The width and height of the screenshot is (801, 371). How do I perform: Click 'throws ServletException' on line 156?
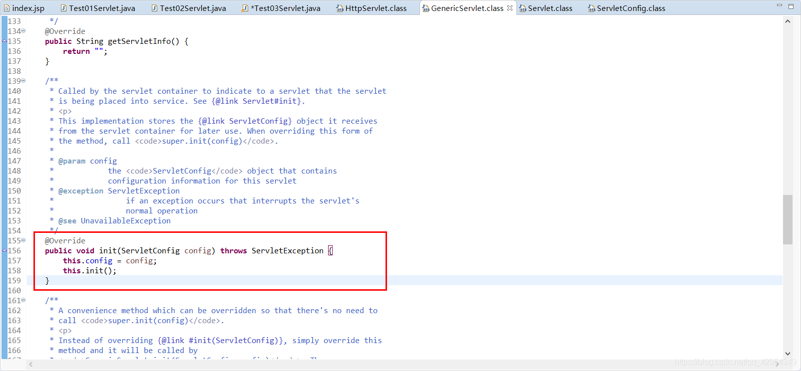pyautogui.click(x=272, y=251)
